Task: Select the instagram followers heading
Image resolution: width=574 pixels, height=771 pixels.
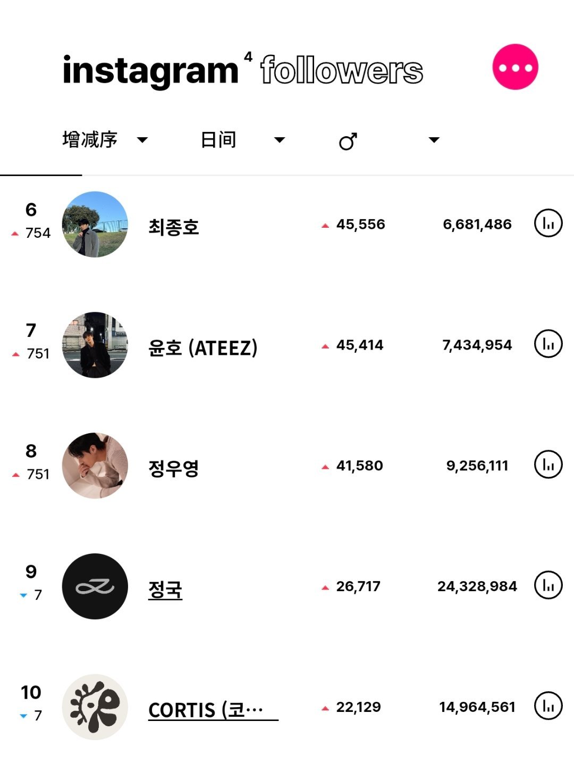Action: tap(243, 71)
